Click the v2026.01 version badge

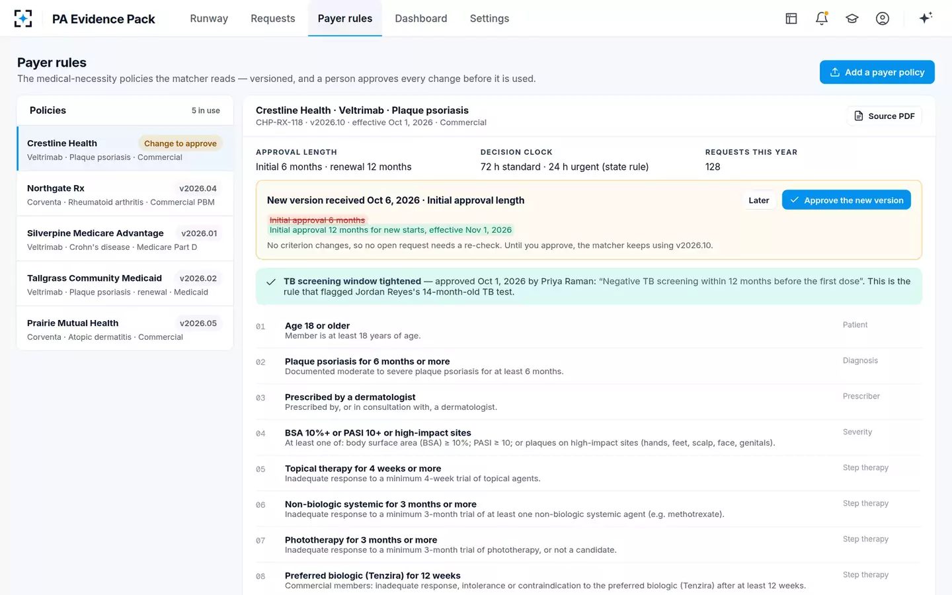point(199,233)
